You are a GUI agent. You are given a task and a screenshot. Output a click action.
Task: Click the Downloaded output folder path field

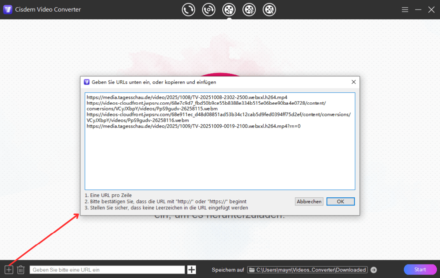pyautogui.click(x=307, y=270)
